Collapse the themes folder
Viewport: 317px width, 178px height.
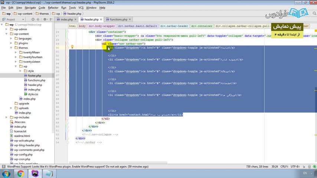click(x=11, y=48)
